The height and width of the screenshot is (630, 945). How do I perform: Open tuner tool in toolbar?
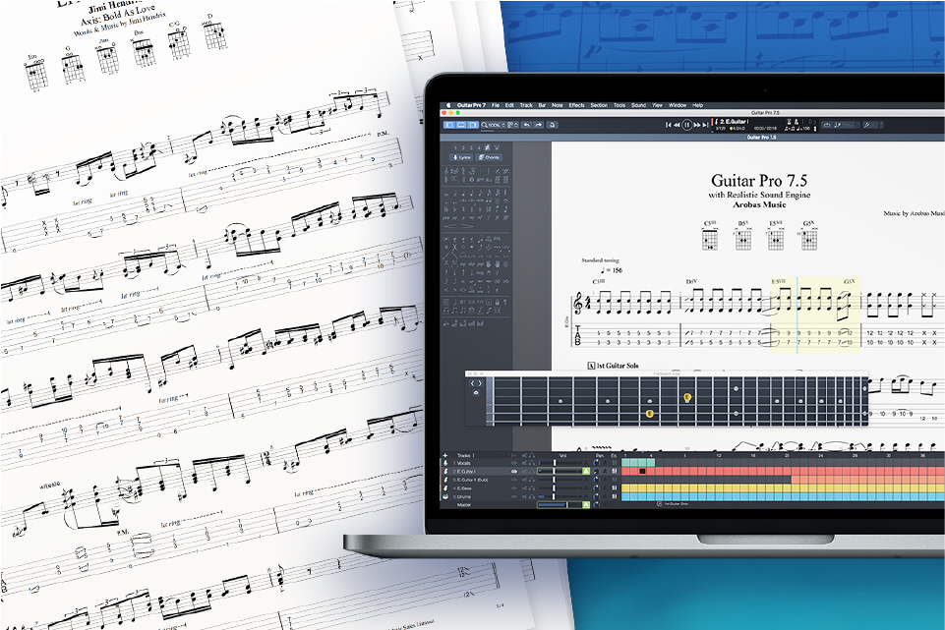552,125
